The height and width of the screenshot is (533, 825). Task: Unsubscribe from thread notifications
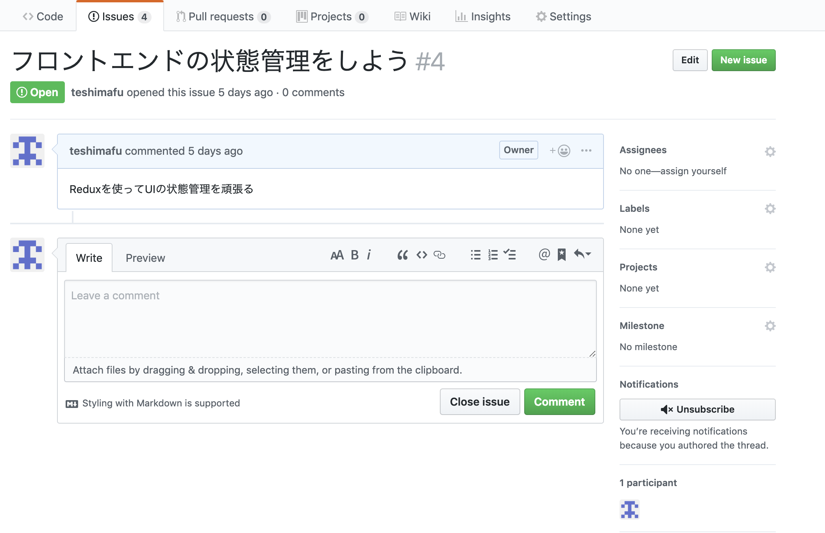pyautogui.click(x=697, y=409)
